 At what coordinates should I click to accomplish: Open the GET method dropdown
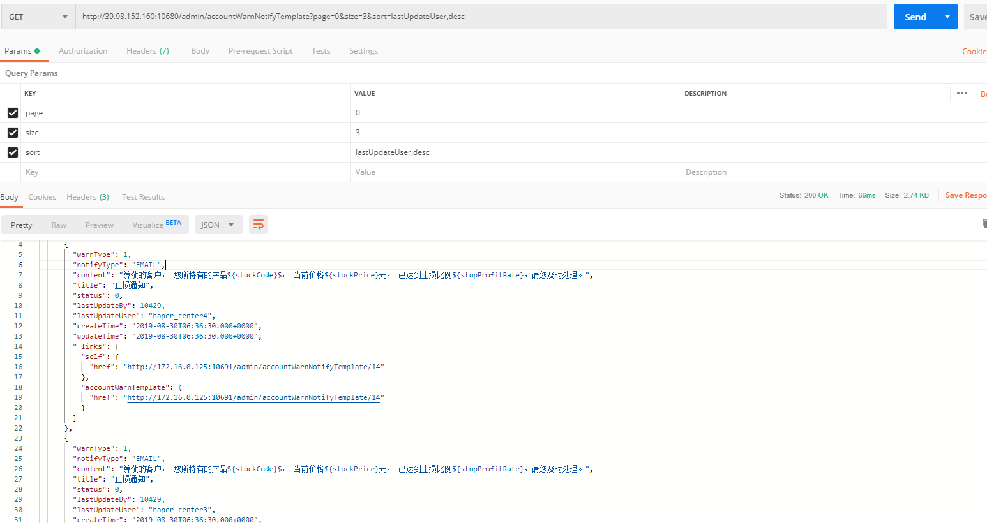(38, 17)
